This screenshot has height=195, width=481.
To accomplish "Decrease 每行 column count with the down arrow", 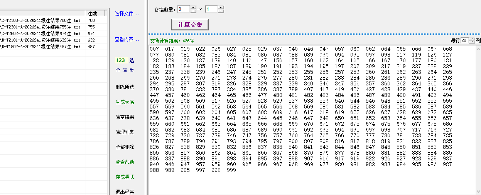I will pos(472,42).
